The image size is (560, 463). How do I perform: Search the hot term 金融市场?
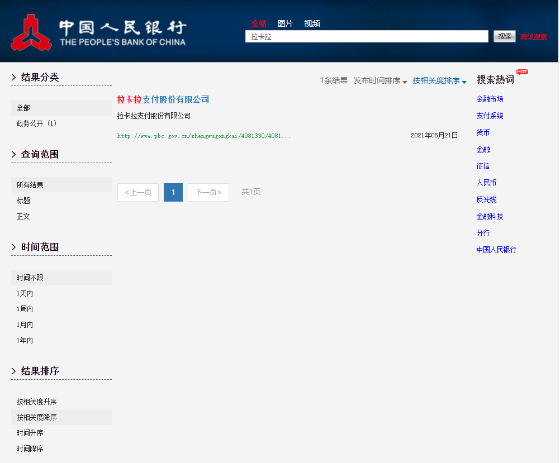tap(490, 99)
